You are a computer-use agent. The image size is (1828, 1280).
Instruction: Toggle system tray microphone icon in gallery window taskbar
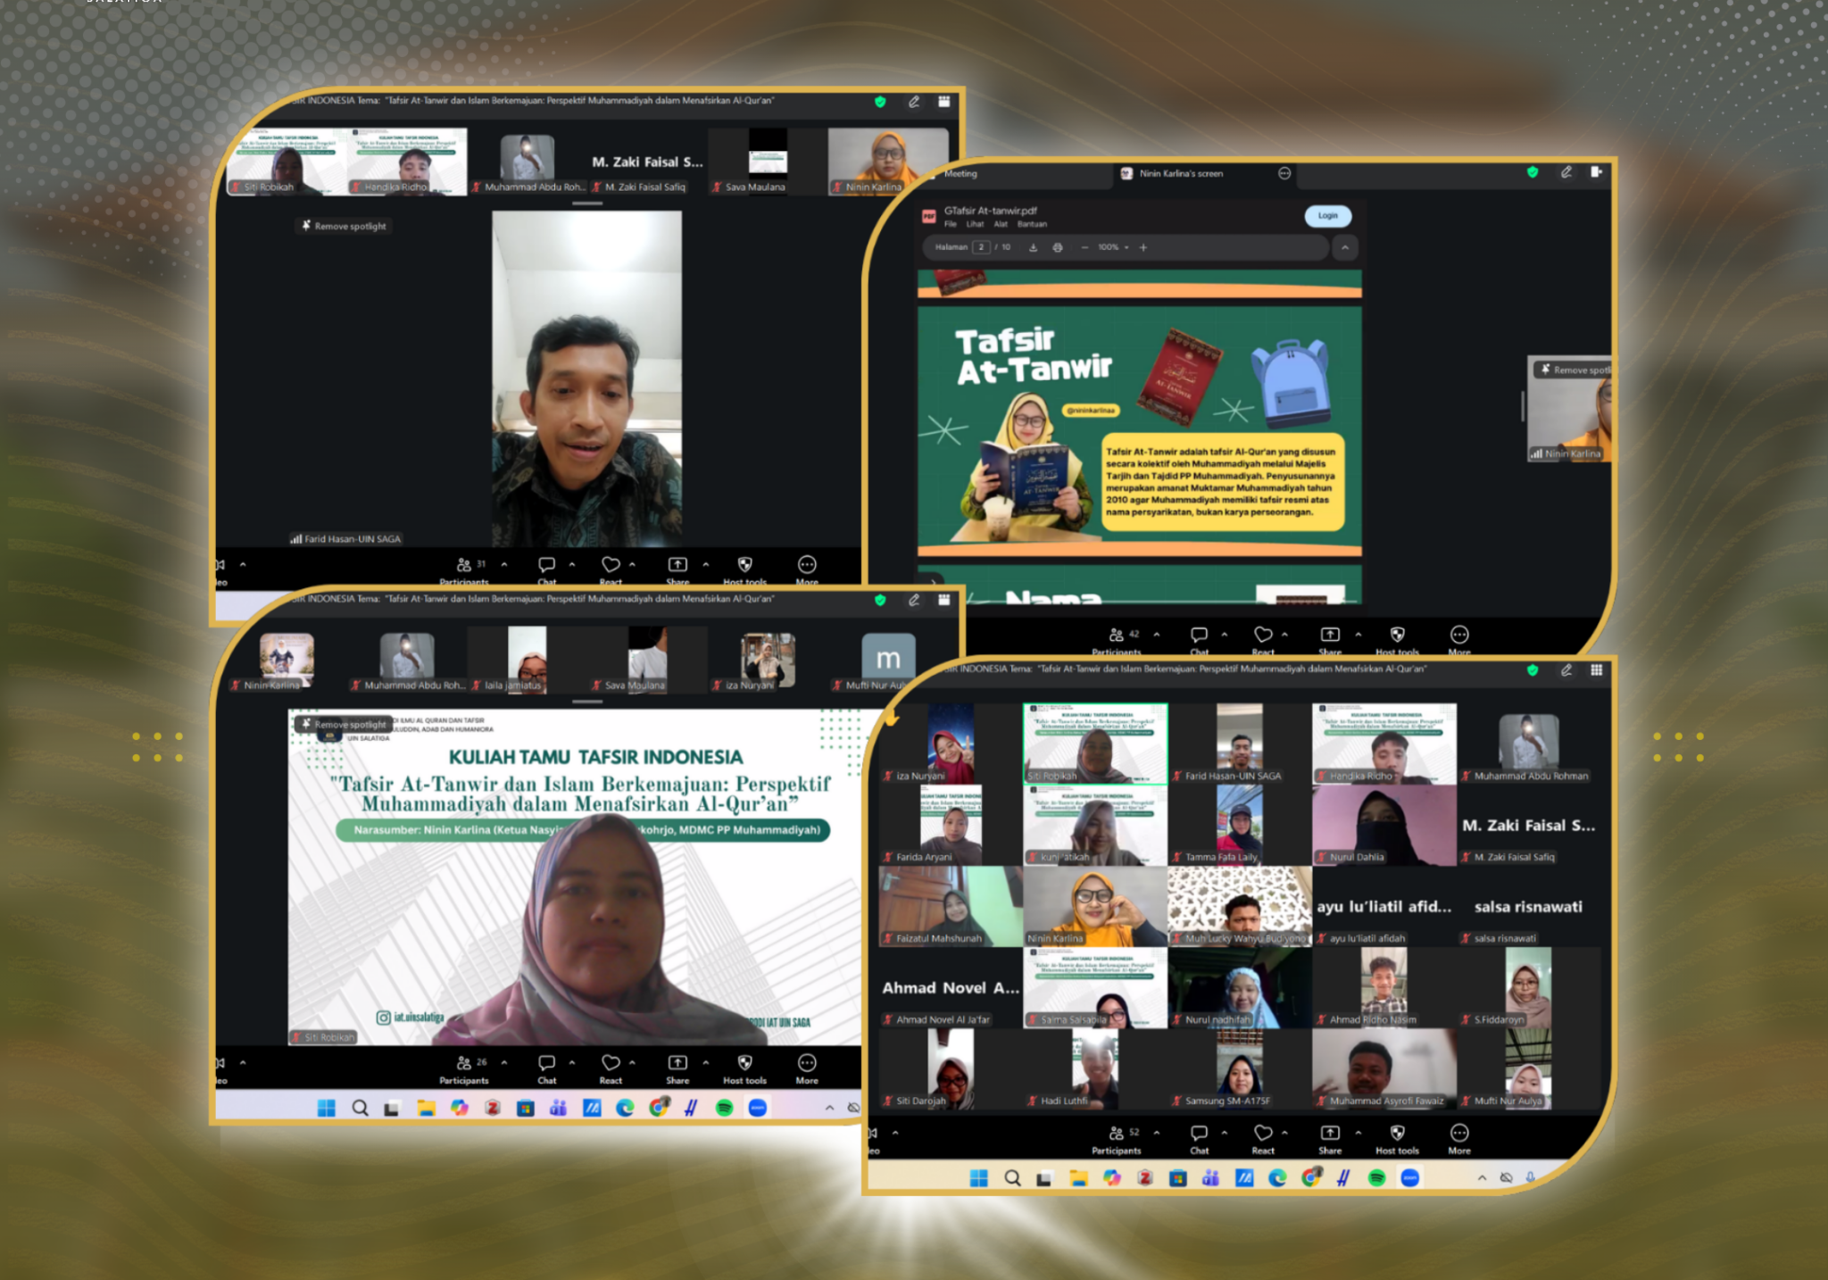pos(1530,1178)
